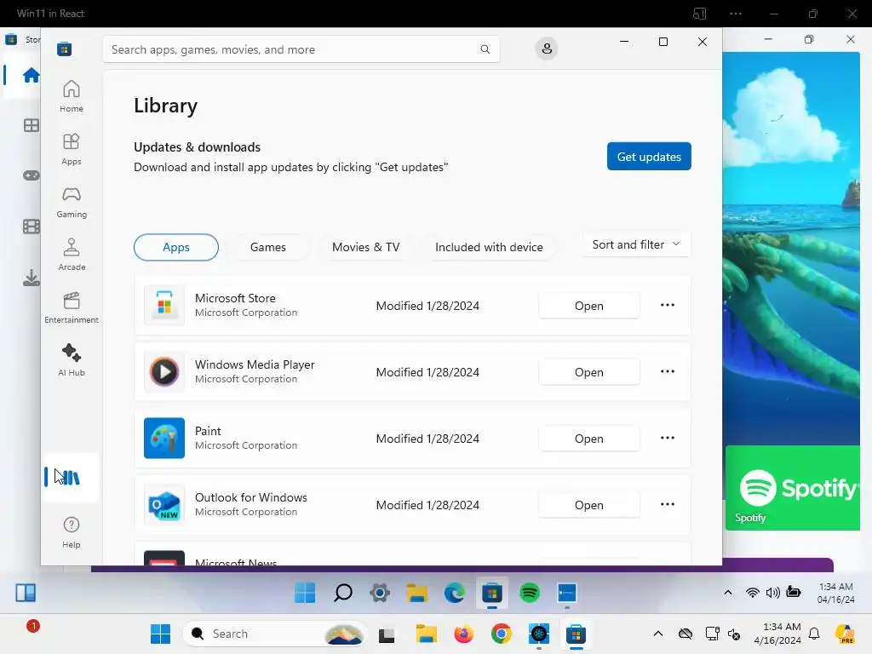Click Apps grid icon in background Store window
Screen dimensions: 872x654
(32, 126)
